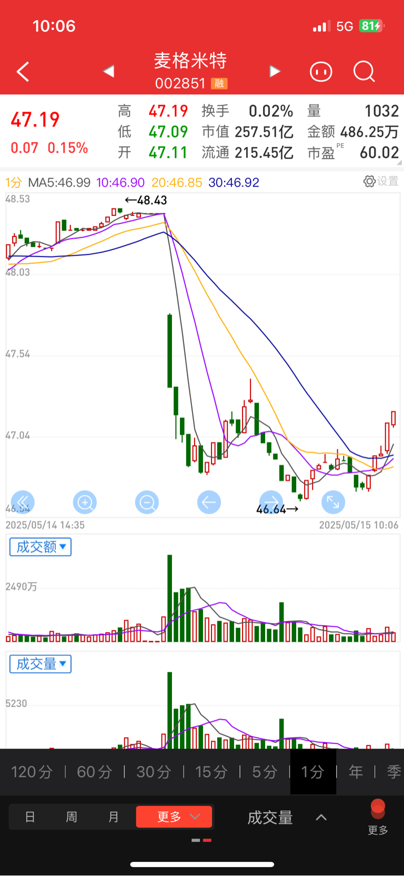Expand the bottom 成交量 selector chevron
Screen dimensions: 404x876
[x=321, y=818]
